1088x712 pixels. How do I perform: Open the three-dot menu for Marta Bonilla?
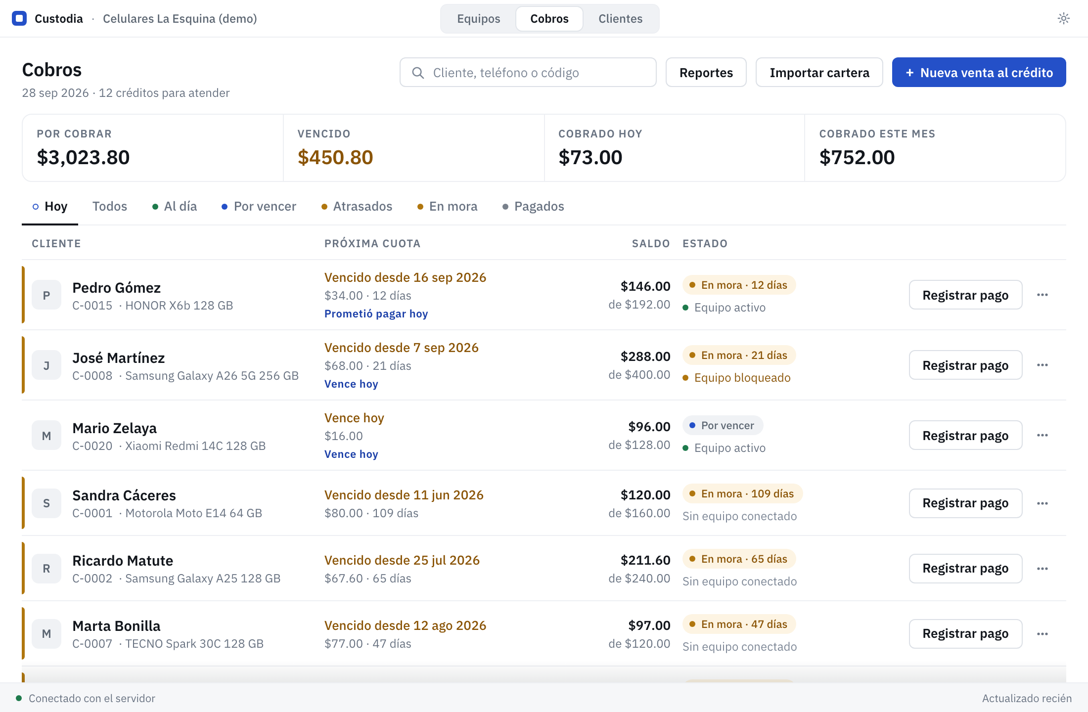click(x=1043, y=634)
